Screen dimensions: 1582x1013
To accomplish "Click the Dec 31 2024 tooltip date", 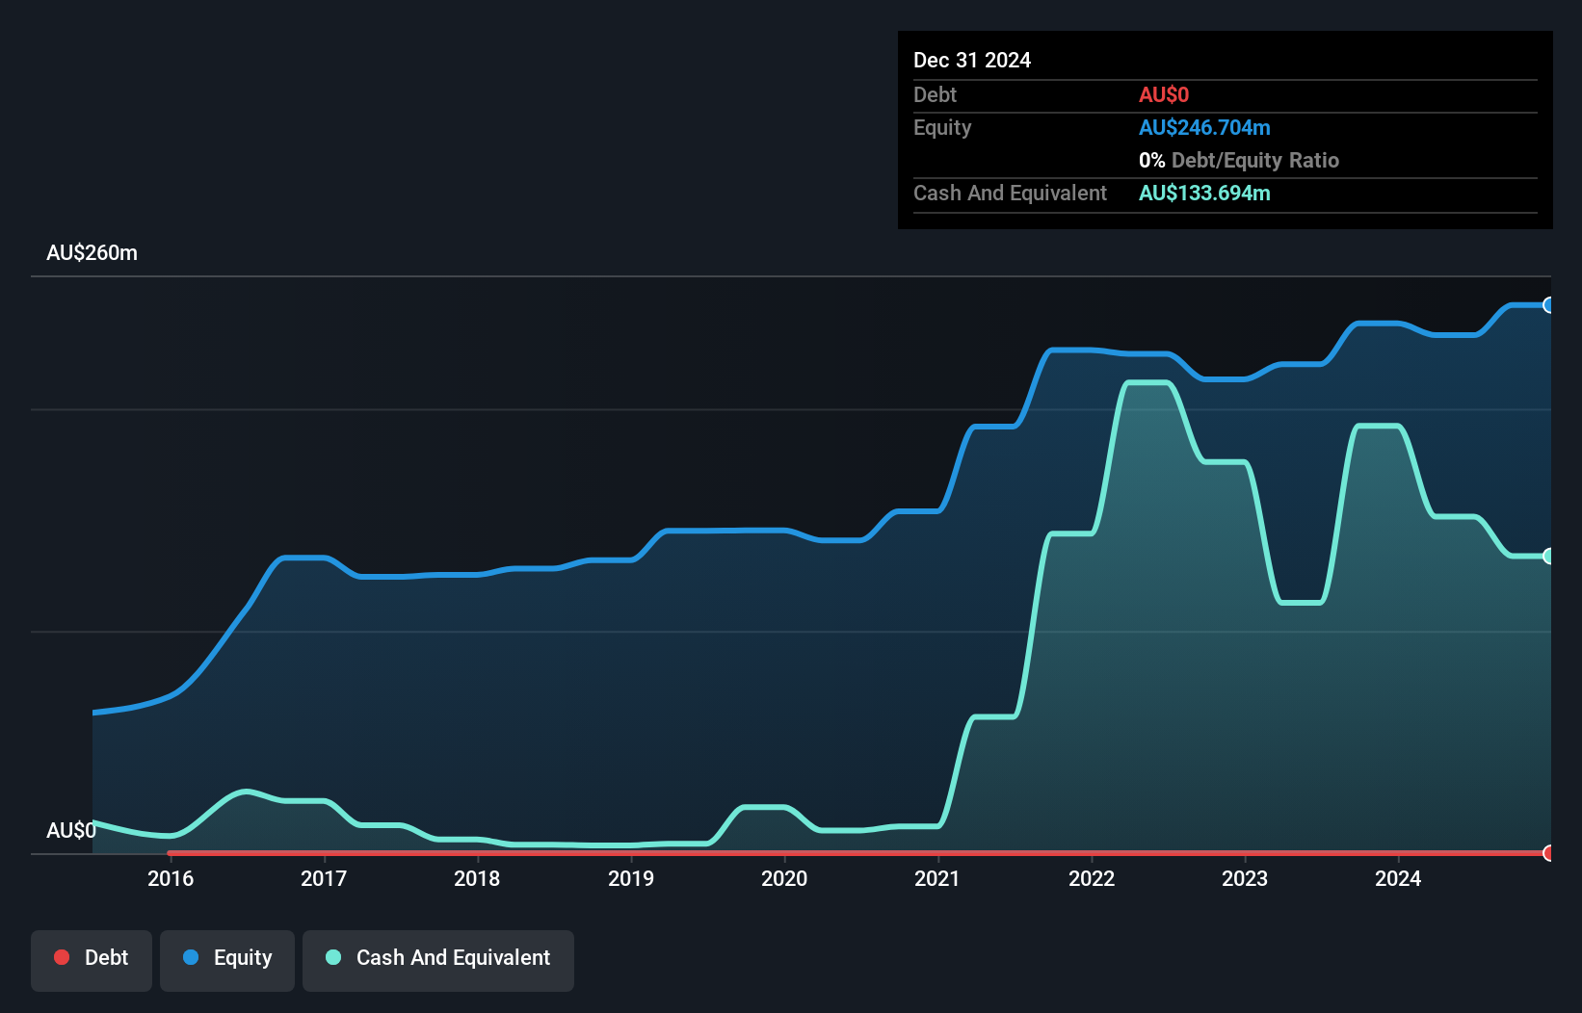I will [972, 60].
